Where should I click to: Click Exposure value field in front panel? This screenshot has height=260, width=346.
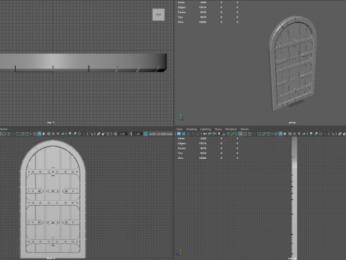123,134
